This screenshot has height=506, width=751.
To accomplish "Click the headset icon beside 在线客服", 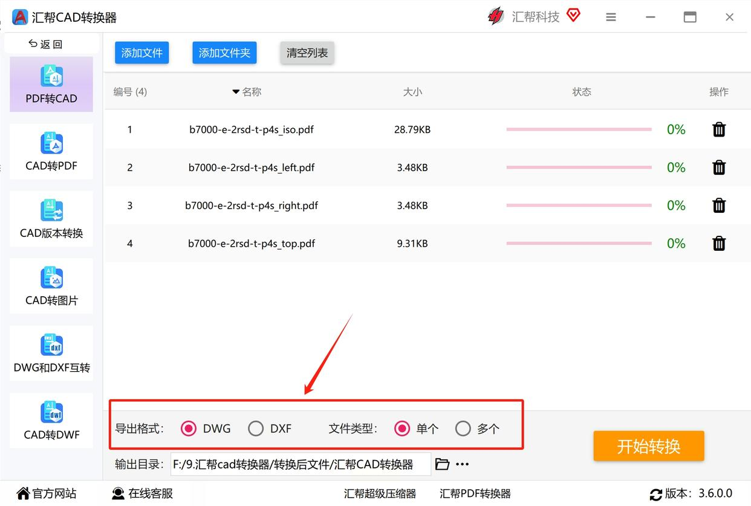I will tap(119, 493).
